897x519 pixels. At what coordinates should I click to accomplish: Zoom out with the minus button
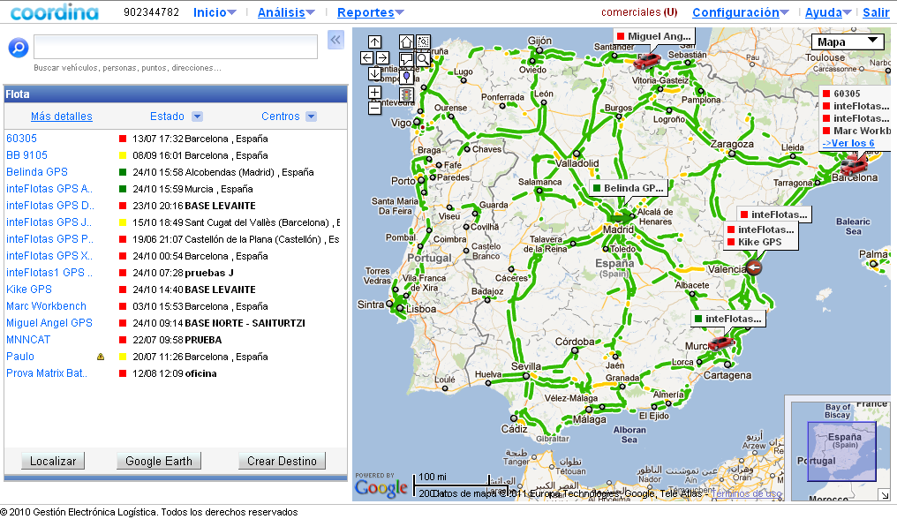click(x=374, y=108)
